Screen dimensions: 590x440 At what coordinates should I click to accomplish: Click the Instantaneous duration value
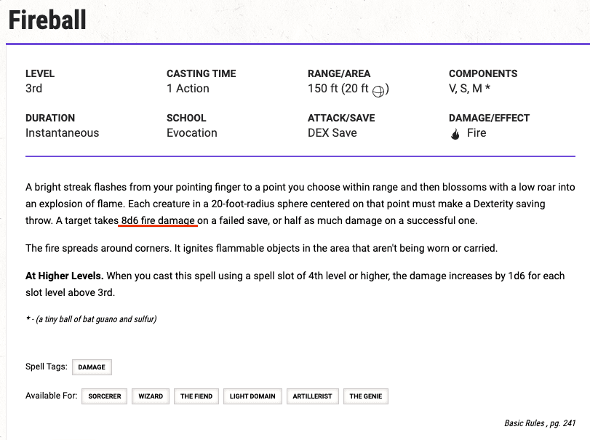62,133
